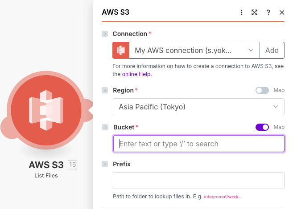
Task: Expand the Prefix field info arrow
Action: (x=105, y=164)
